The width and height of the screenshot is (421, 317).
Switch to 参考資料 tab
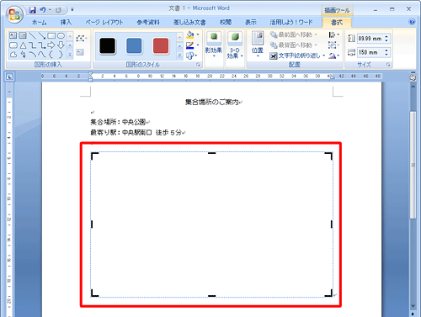(148, 23)
